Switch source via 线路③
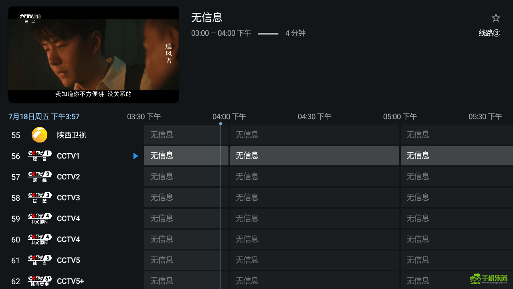Viewport: 513px width, 289px height. click(489, 33)
